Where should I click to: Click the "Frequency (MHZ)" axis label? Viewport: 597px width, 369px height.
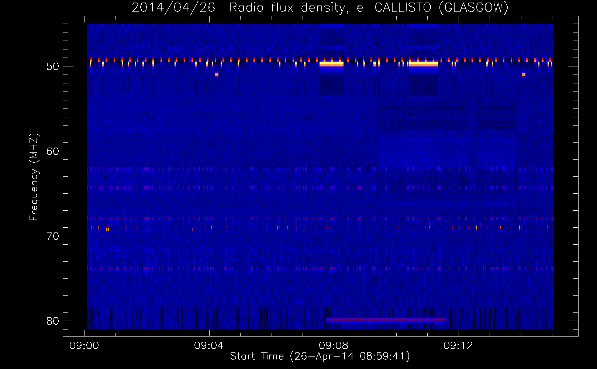34,177
